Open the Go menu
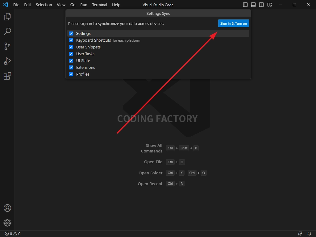316x237 pixels. point(73,5)
